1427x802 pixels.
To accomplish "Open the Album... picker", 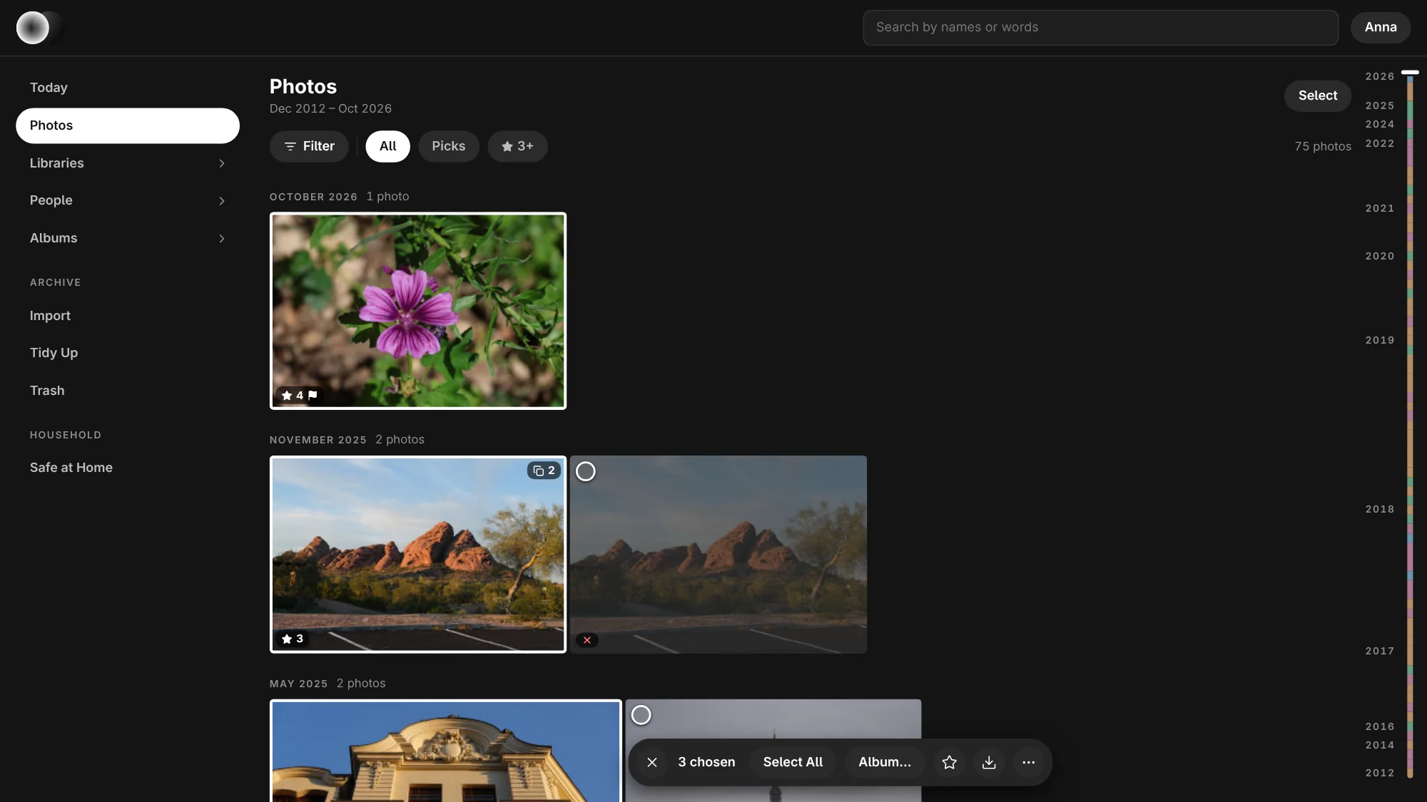I will coord(885,762).
